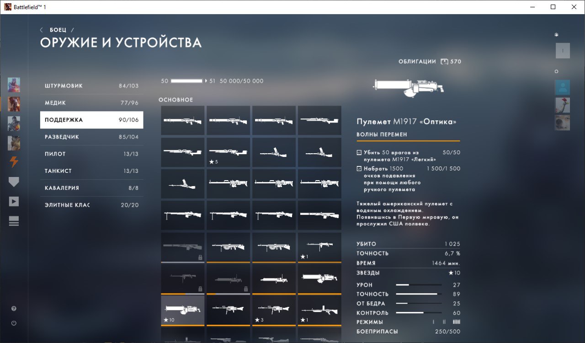
Task: Click the rank 50 to 51 progress bar
Action: [186, 81]
